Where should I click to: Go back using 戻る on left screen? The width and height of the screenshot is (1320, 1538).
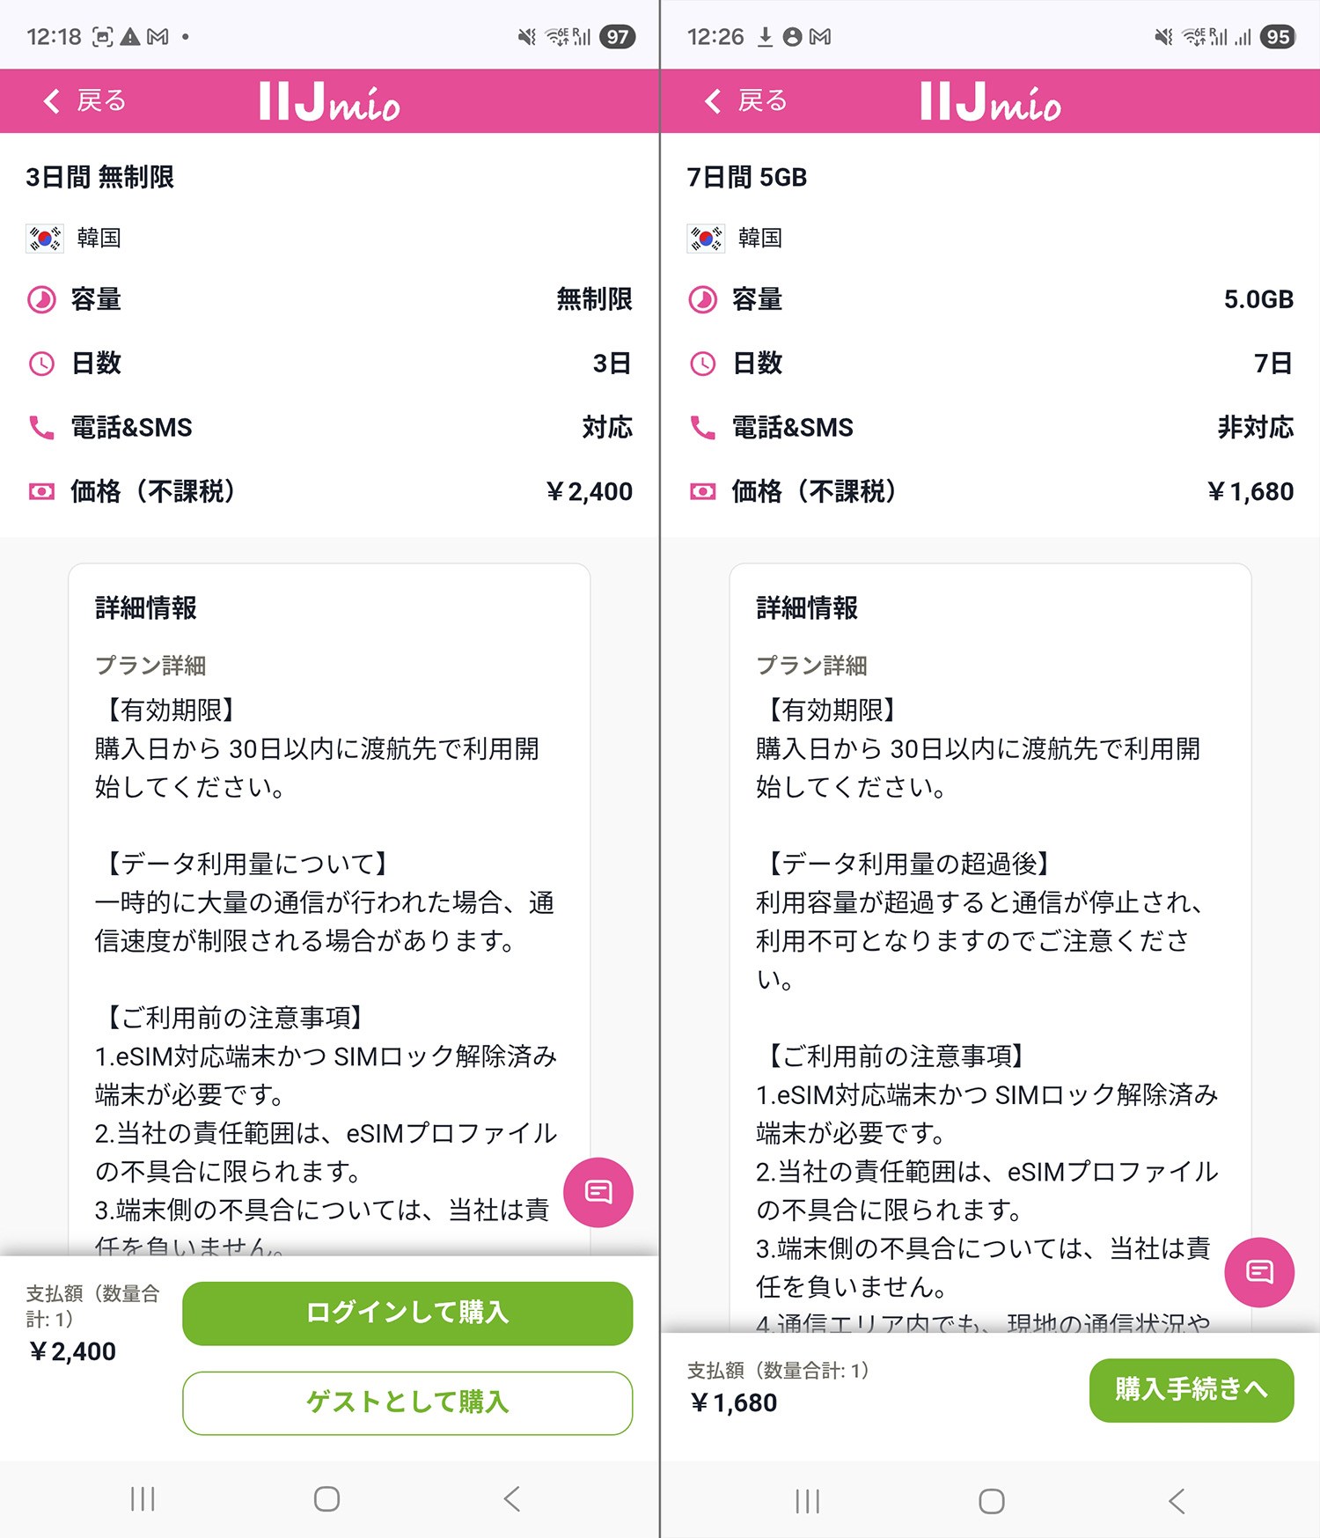84,100
